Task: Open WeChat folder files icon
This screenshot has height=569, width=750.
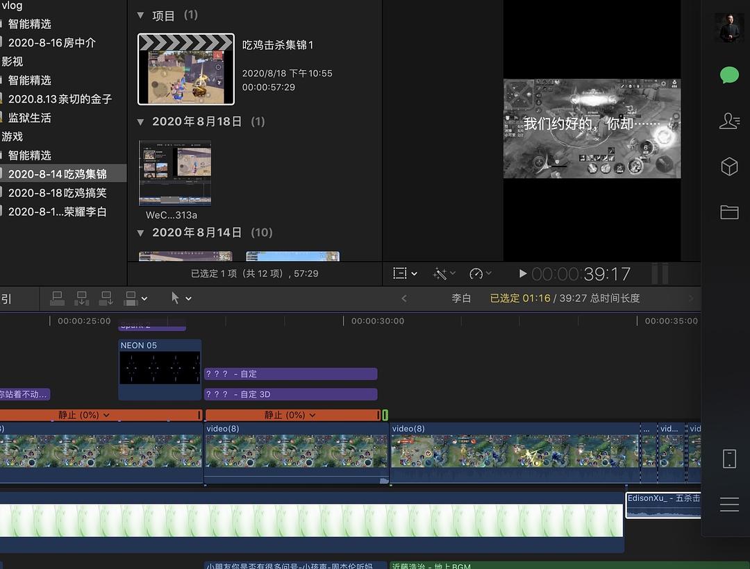Action: [729, 212]
